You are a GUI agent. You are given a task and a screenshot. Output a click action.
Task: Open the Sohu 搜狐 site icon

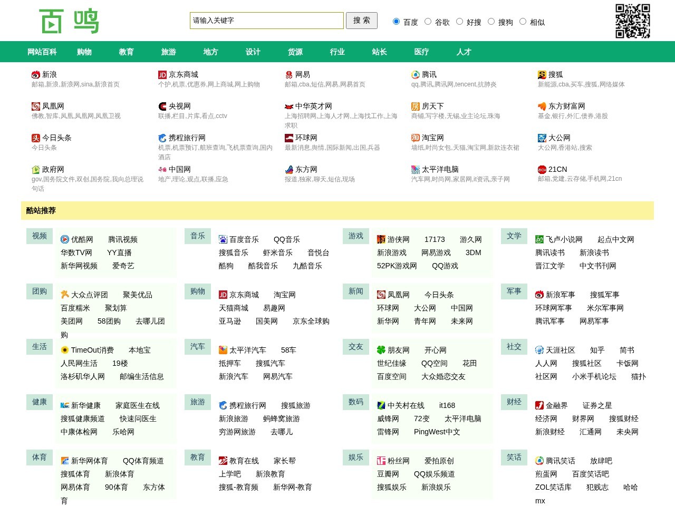pyautogui.click(x=541, y=74)
